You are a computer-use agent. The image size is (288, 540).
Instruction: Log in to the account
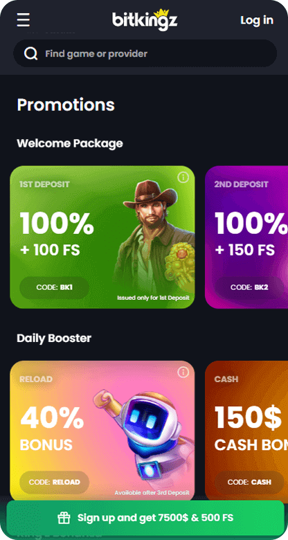[x=257, y=20]
